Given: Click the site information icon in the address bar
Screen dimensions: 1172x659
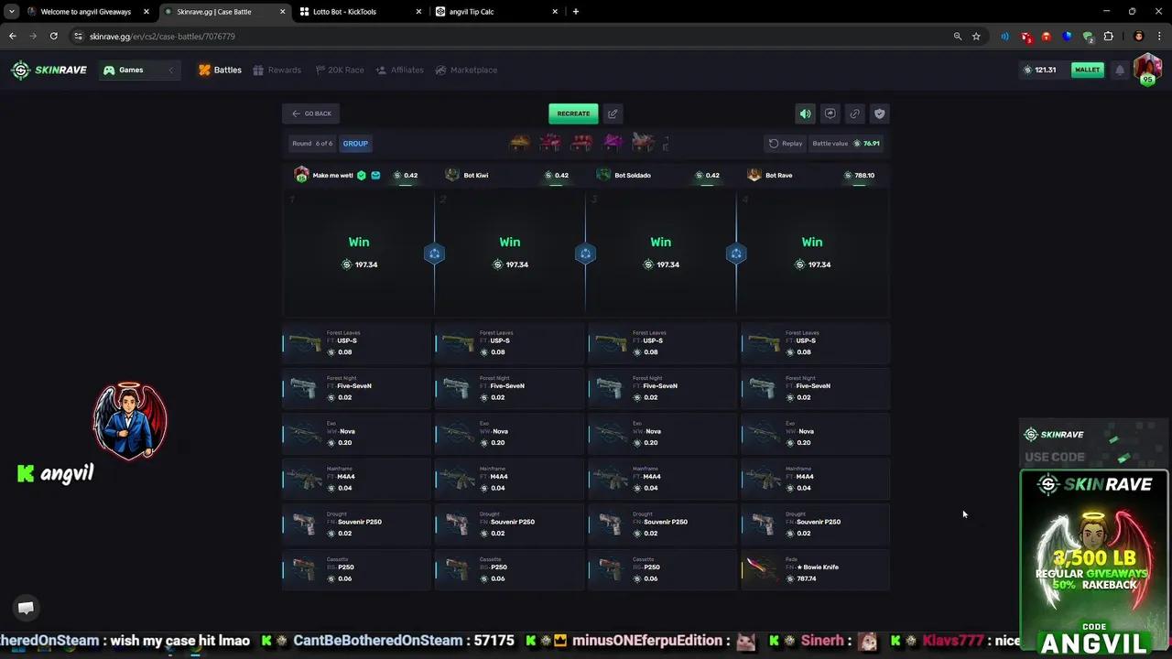Looking at the screenshot, I should 79,37.
